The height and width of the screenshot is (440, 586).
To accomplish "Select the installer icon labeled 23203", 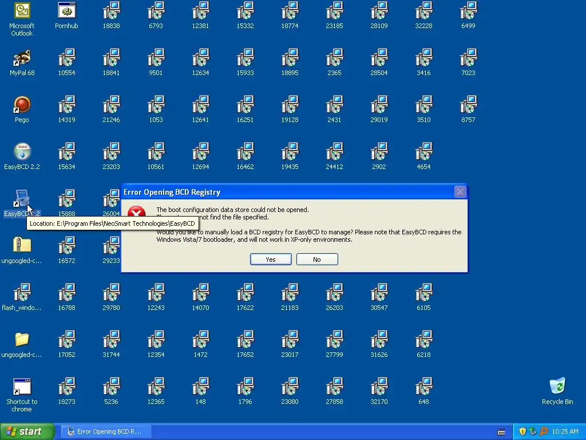I will tap(112, 151).
